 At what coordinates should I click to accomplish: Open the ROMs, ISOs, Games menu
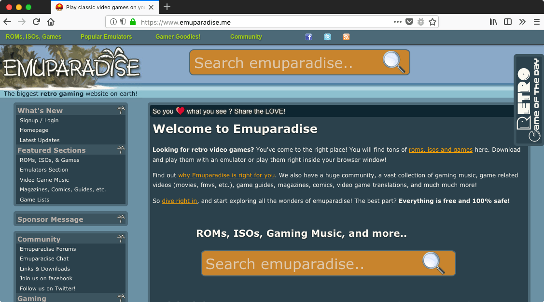(33, 37)
